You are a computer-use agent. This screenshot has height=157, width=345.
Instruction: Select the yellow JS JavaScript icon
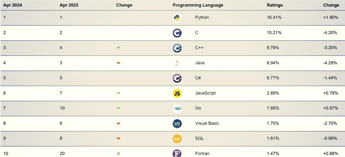pyautogui.click(x=177, y=93)
